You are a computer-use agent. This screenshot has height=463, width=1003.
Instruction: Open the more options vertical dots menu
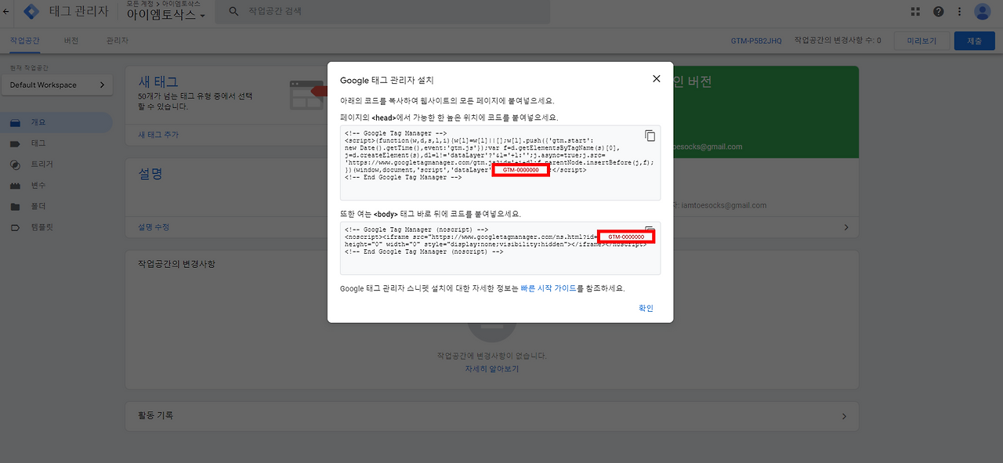tap(959, 12)
